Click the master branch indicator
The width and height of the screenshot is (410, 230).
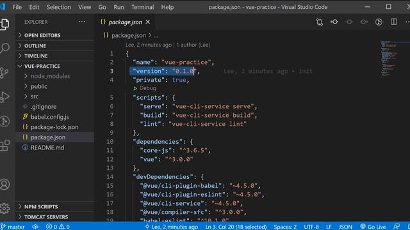(x=13, y=227)
